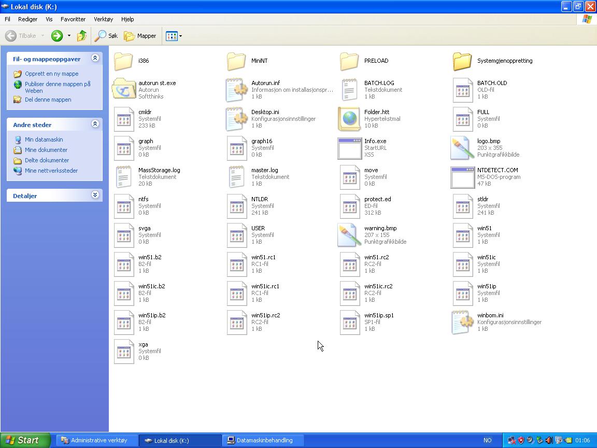Click the Lokal disk (K:) taskbar button
This screenshot has width=597, height=448.
[x=180, y=440]
